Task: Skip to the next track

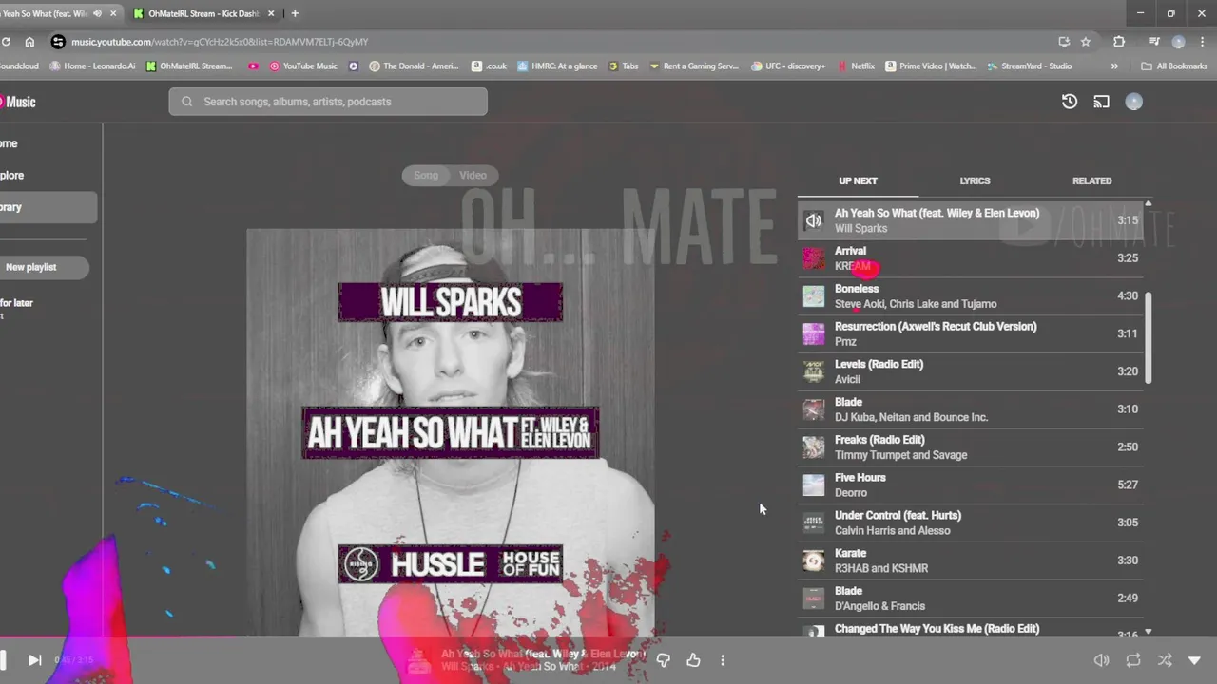Action: coord(34,659)
